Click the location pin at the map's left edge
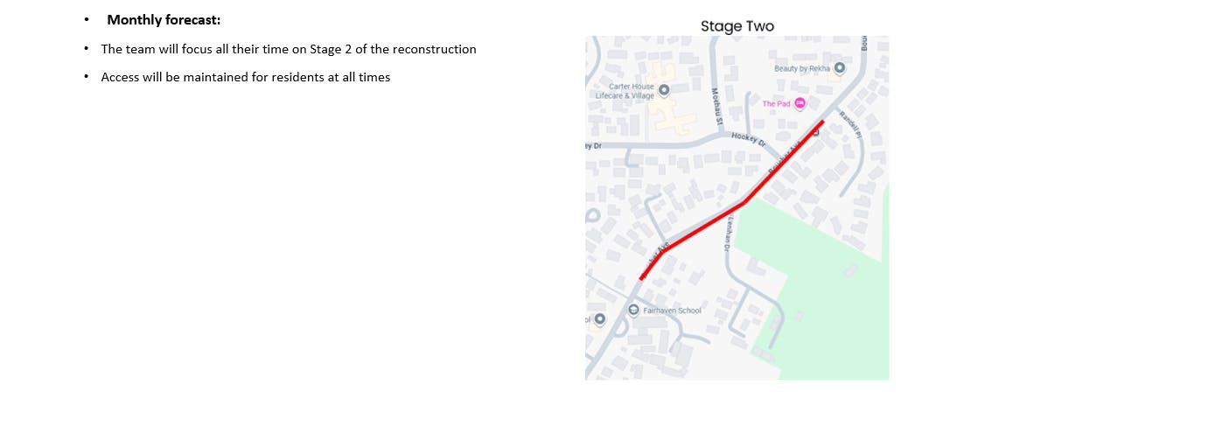The image size is (1215, 447). [x=599, y=319]
